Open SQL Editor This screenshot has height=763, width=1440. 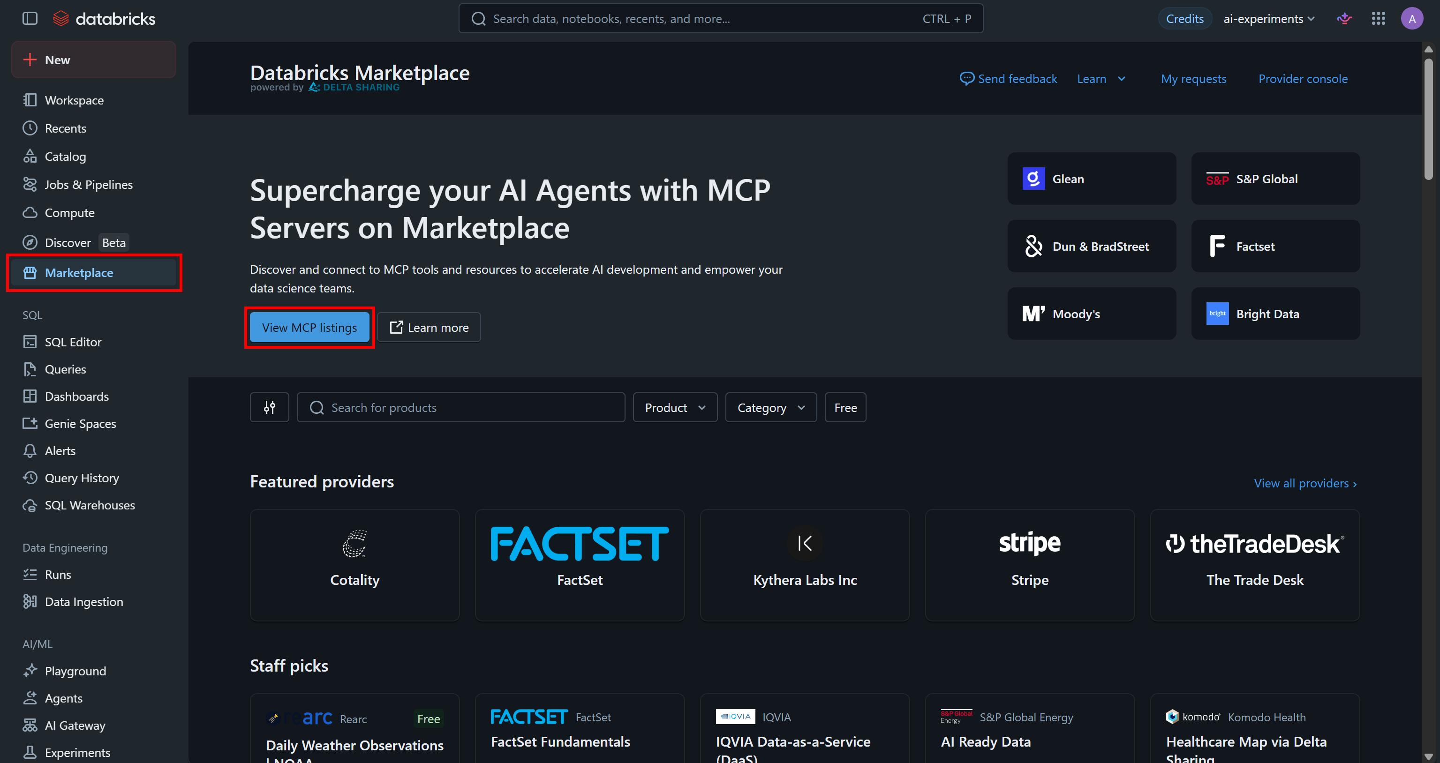coord(94,342)
